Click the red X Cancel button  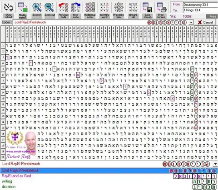(205, 23)
